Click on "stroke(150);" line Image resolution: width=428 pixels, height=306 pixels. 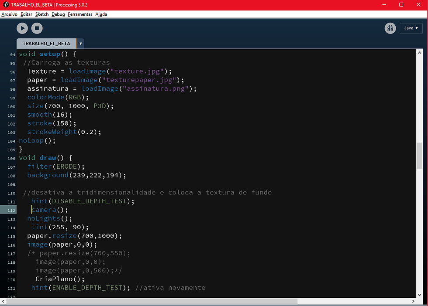click(52, 123)
